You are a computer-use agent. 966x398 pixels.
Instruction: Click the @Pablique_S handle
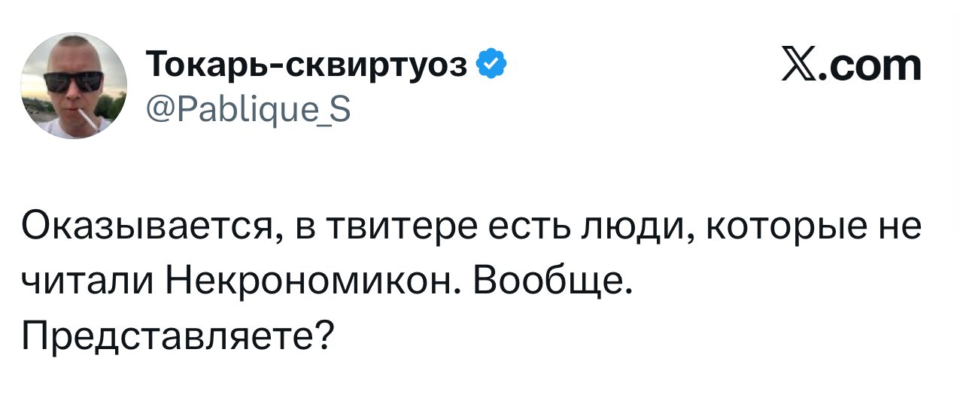point(246,110)
